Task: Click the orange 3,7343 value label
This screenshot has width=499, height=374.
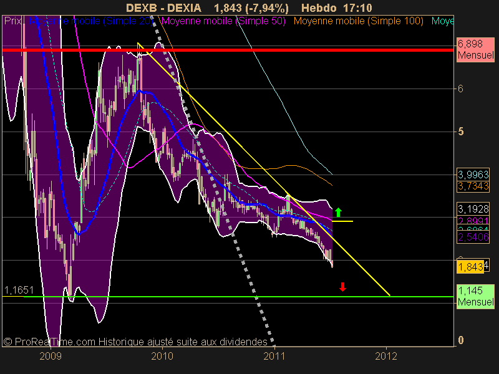Action: point(473,186)
